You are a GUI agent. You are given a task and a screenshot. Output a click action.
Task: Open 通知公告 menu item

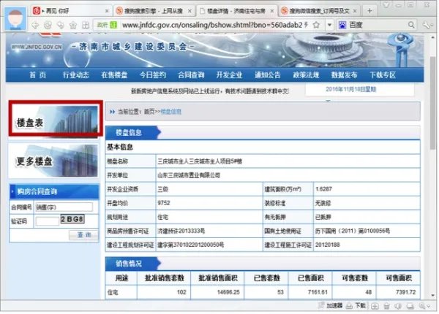pyautogui.click(x=268, y=75)
